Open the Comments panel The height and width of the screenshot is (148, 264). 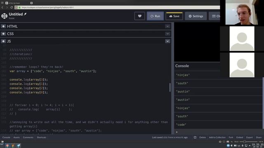pyautogui.click(x=28, y=137)
